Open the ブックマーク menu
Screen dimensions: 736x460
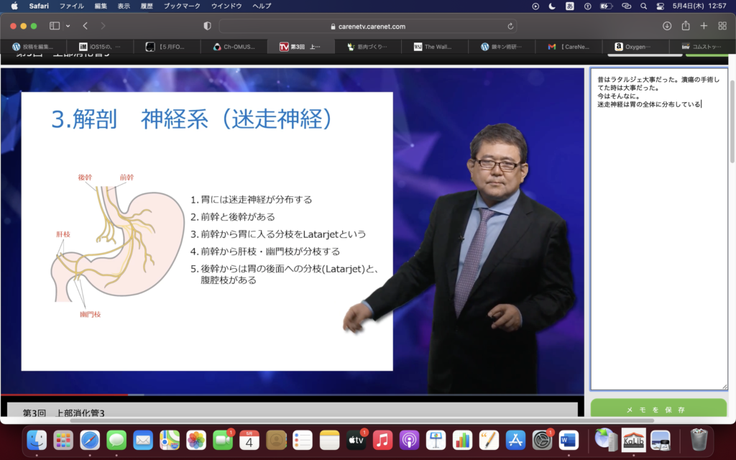point(182,6)
